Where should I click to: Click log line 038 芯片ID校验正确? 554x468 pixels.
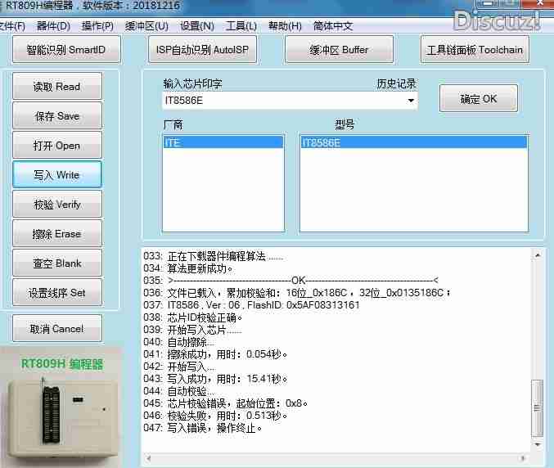coord(192,317)
